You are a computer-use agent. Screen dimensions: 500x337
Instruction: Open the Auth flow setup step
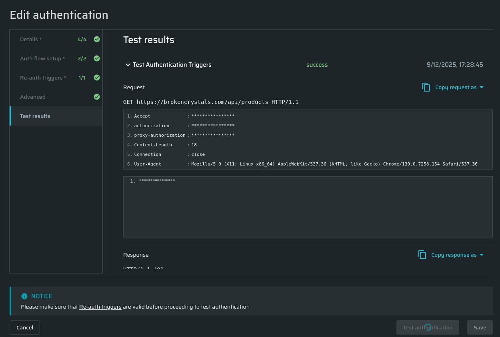tap(56, 58)
